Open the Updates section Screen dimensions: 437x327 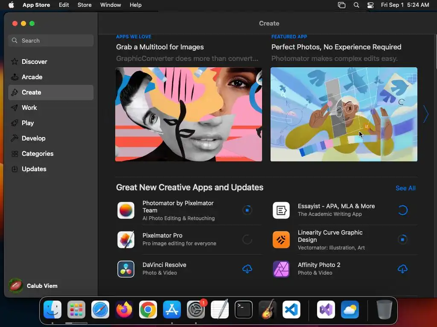pos(51,169)
